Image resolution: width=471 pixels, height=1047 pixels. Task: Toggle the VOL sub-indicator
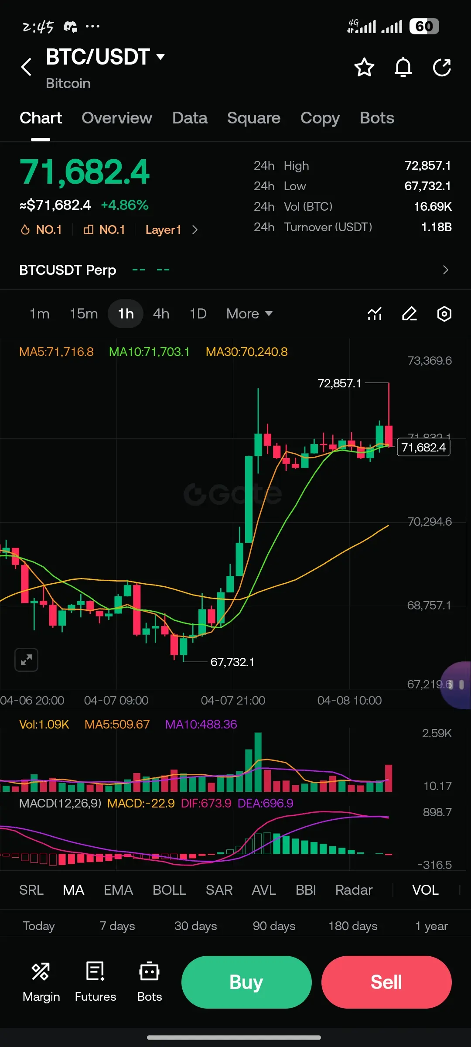[x=425, y=890]
